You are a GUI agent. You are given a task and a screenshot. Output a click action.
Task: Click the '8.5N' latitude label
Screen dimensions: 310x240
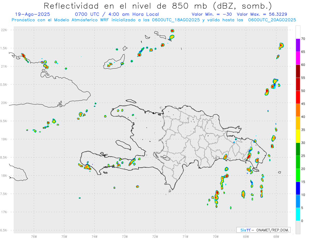[x=4, y=157]
